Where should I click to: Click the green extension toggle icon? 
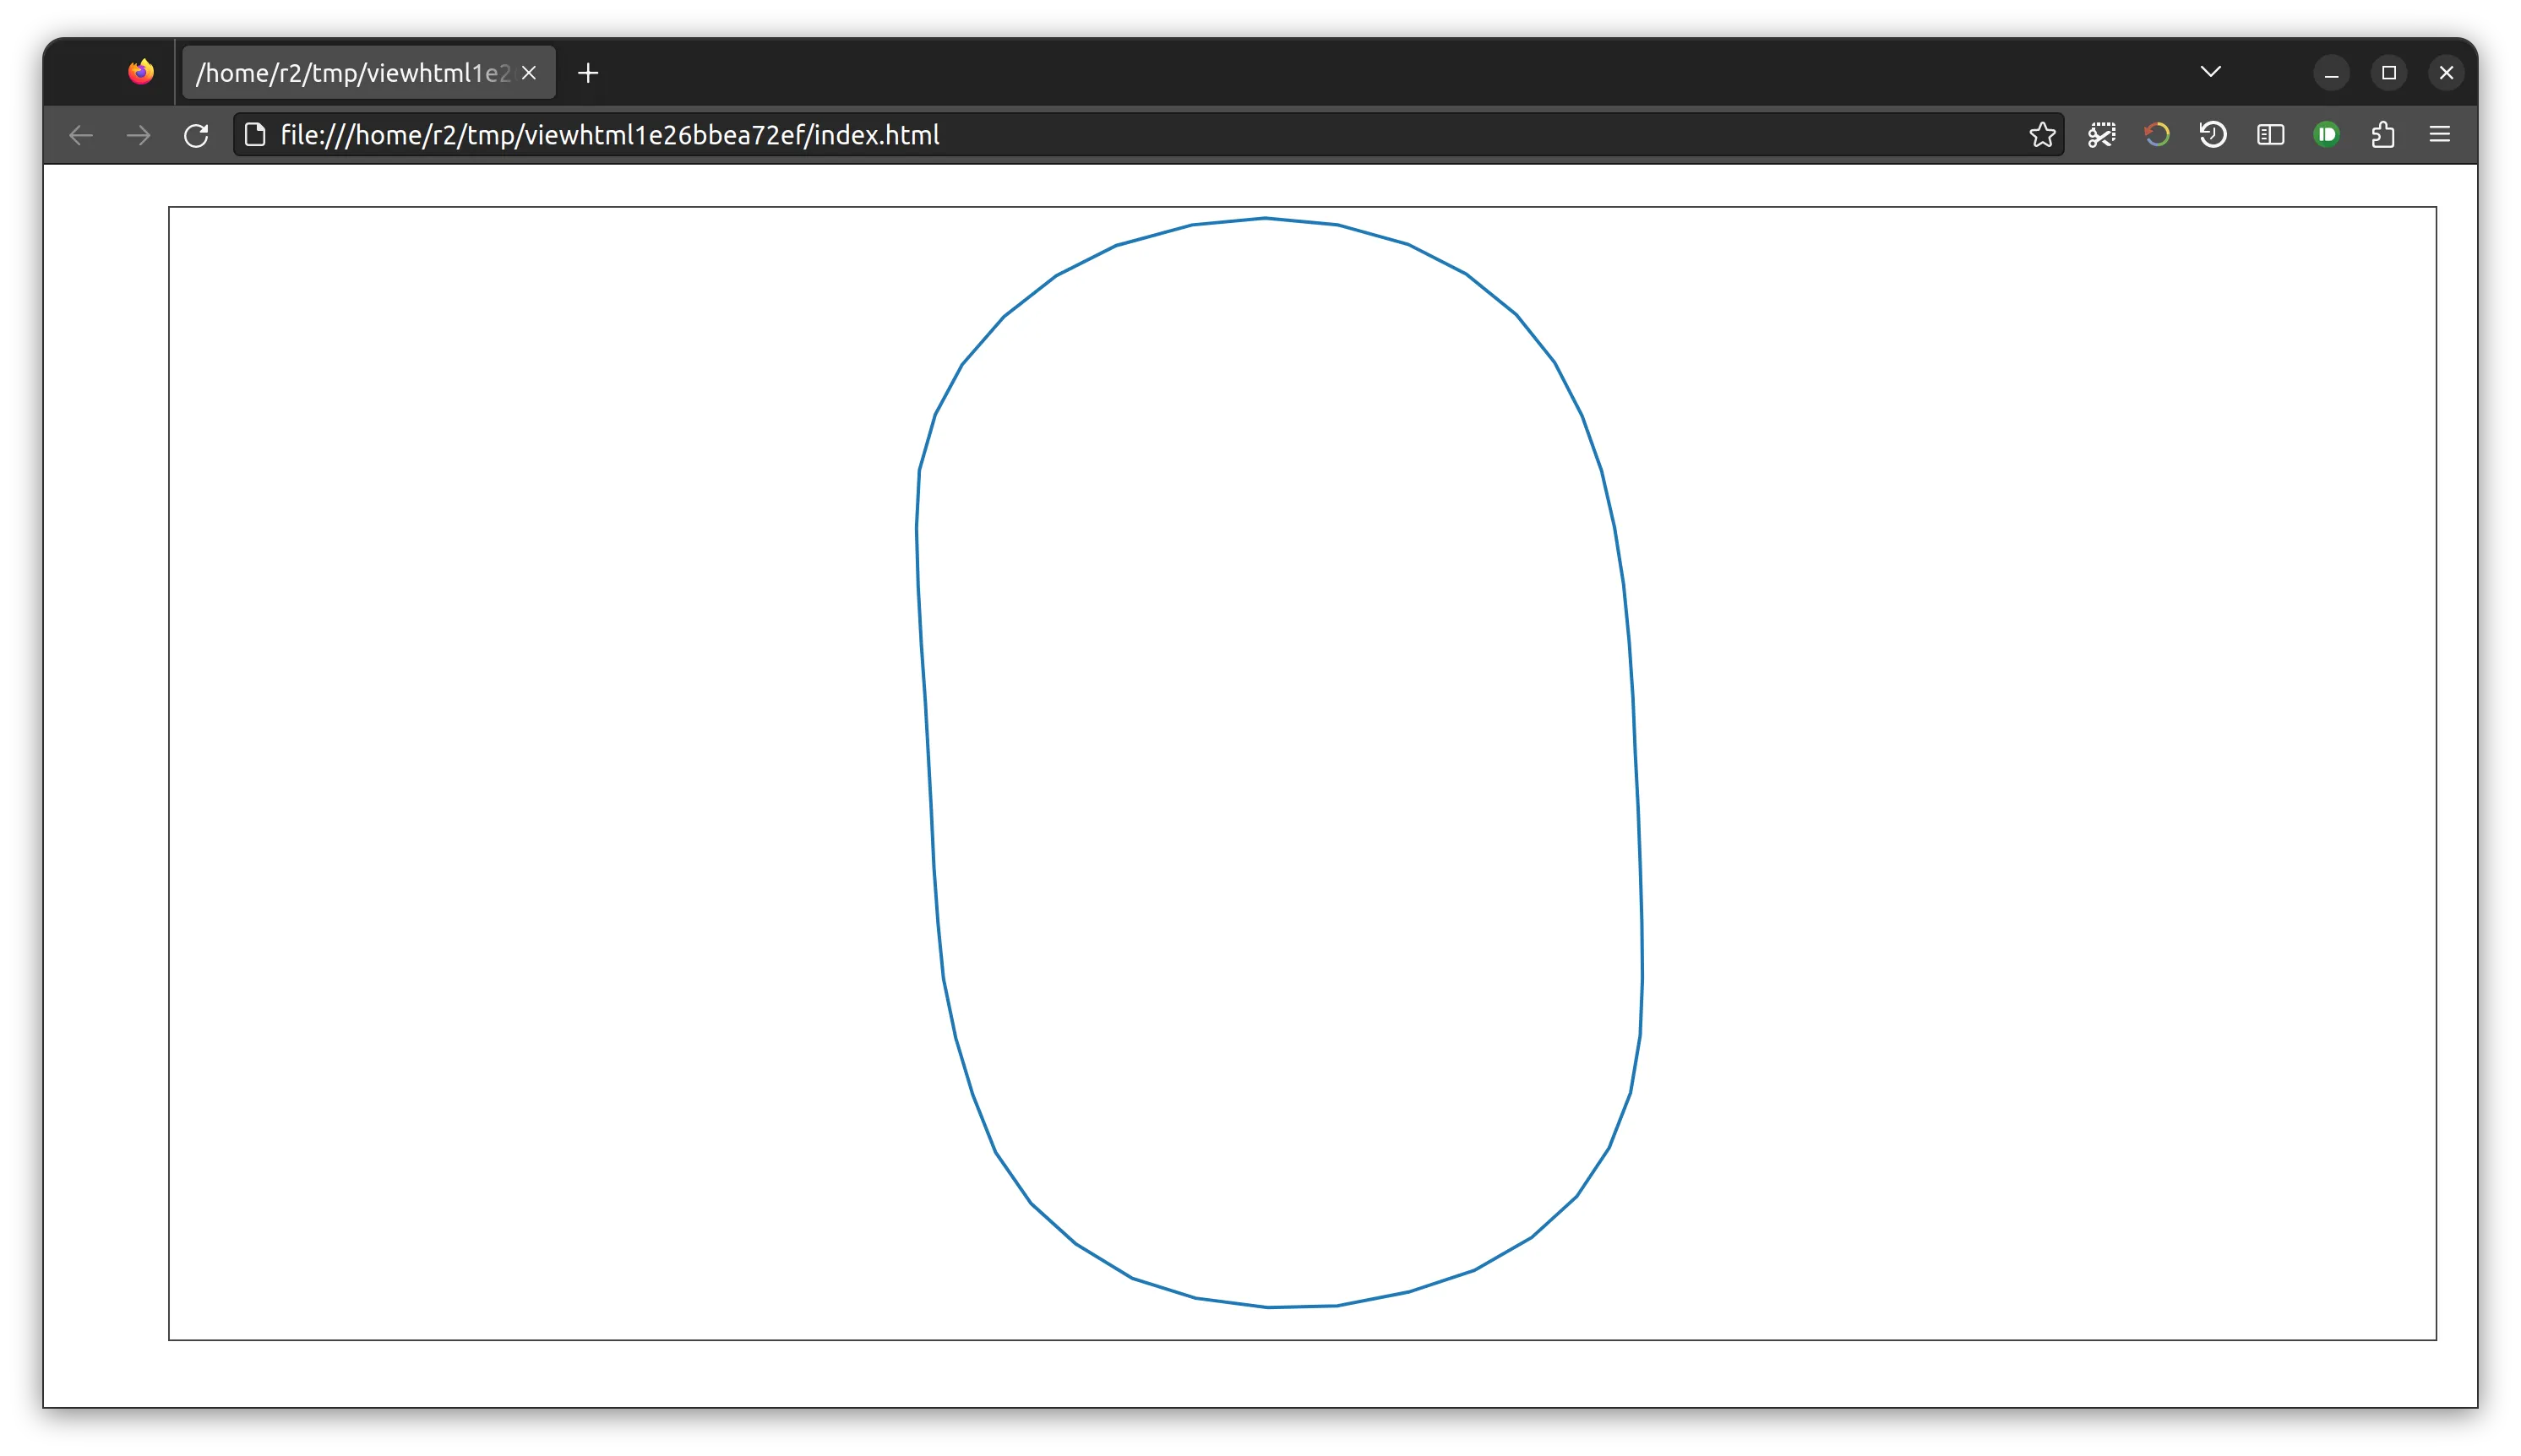coord(2327,135)
